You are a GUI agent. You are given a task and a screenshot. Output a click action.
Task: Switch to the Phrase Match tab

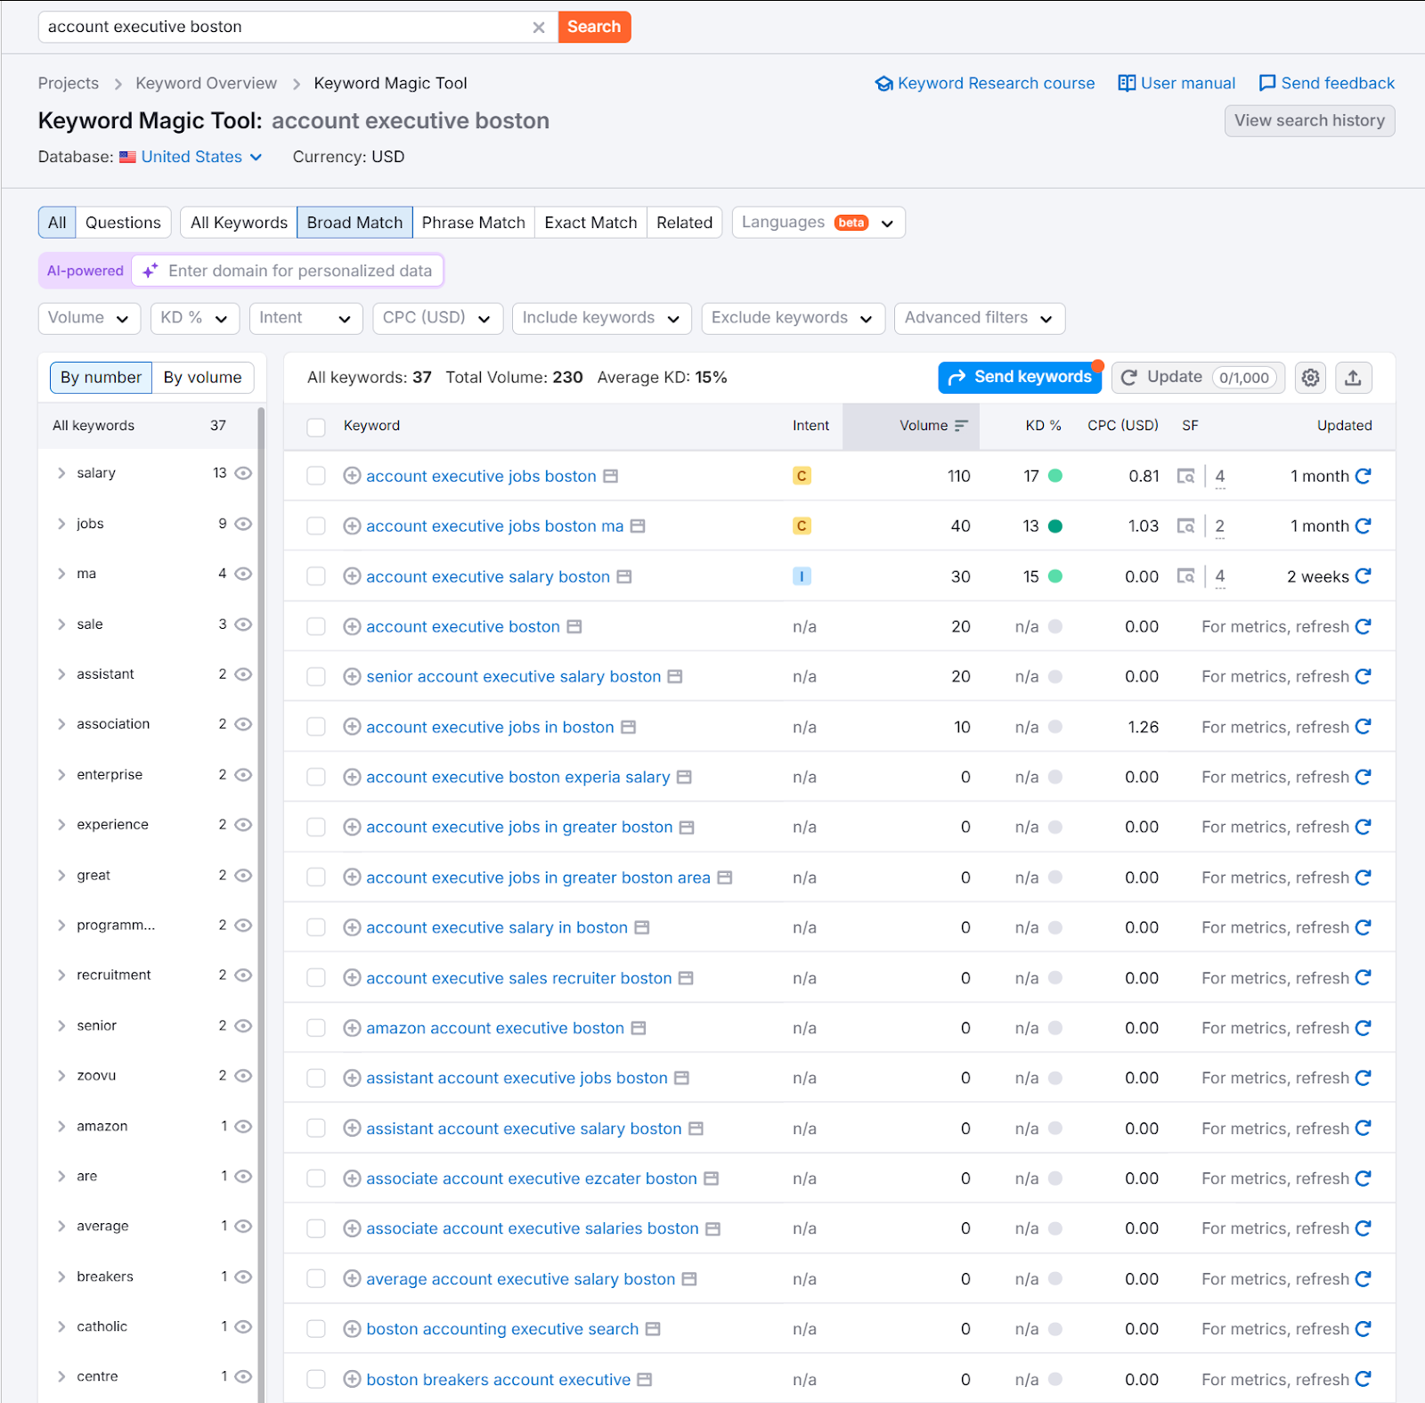[x=473, y=223]
